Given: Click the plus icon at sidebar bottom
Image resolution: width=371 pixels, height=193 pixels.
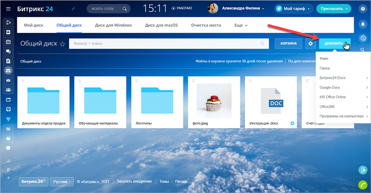Looking at the screenshot, I should [8, 178].
